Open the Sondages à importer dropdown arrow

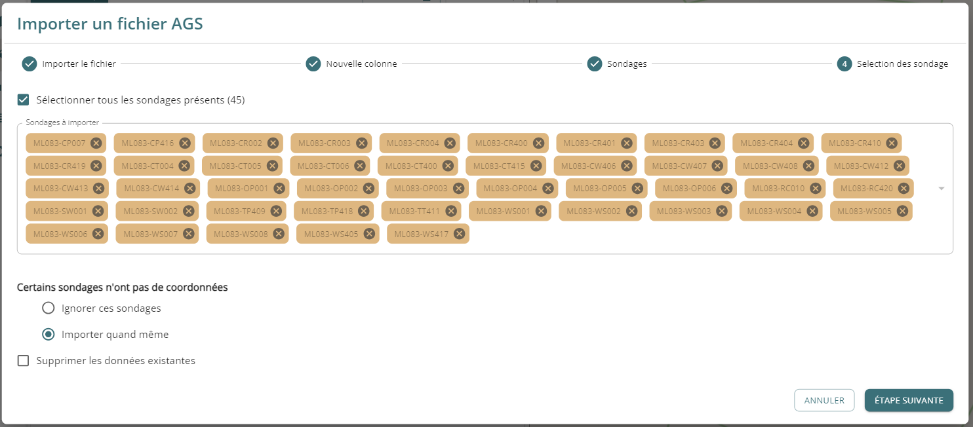click(x=942, y=189)
